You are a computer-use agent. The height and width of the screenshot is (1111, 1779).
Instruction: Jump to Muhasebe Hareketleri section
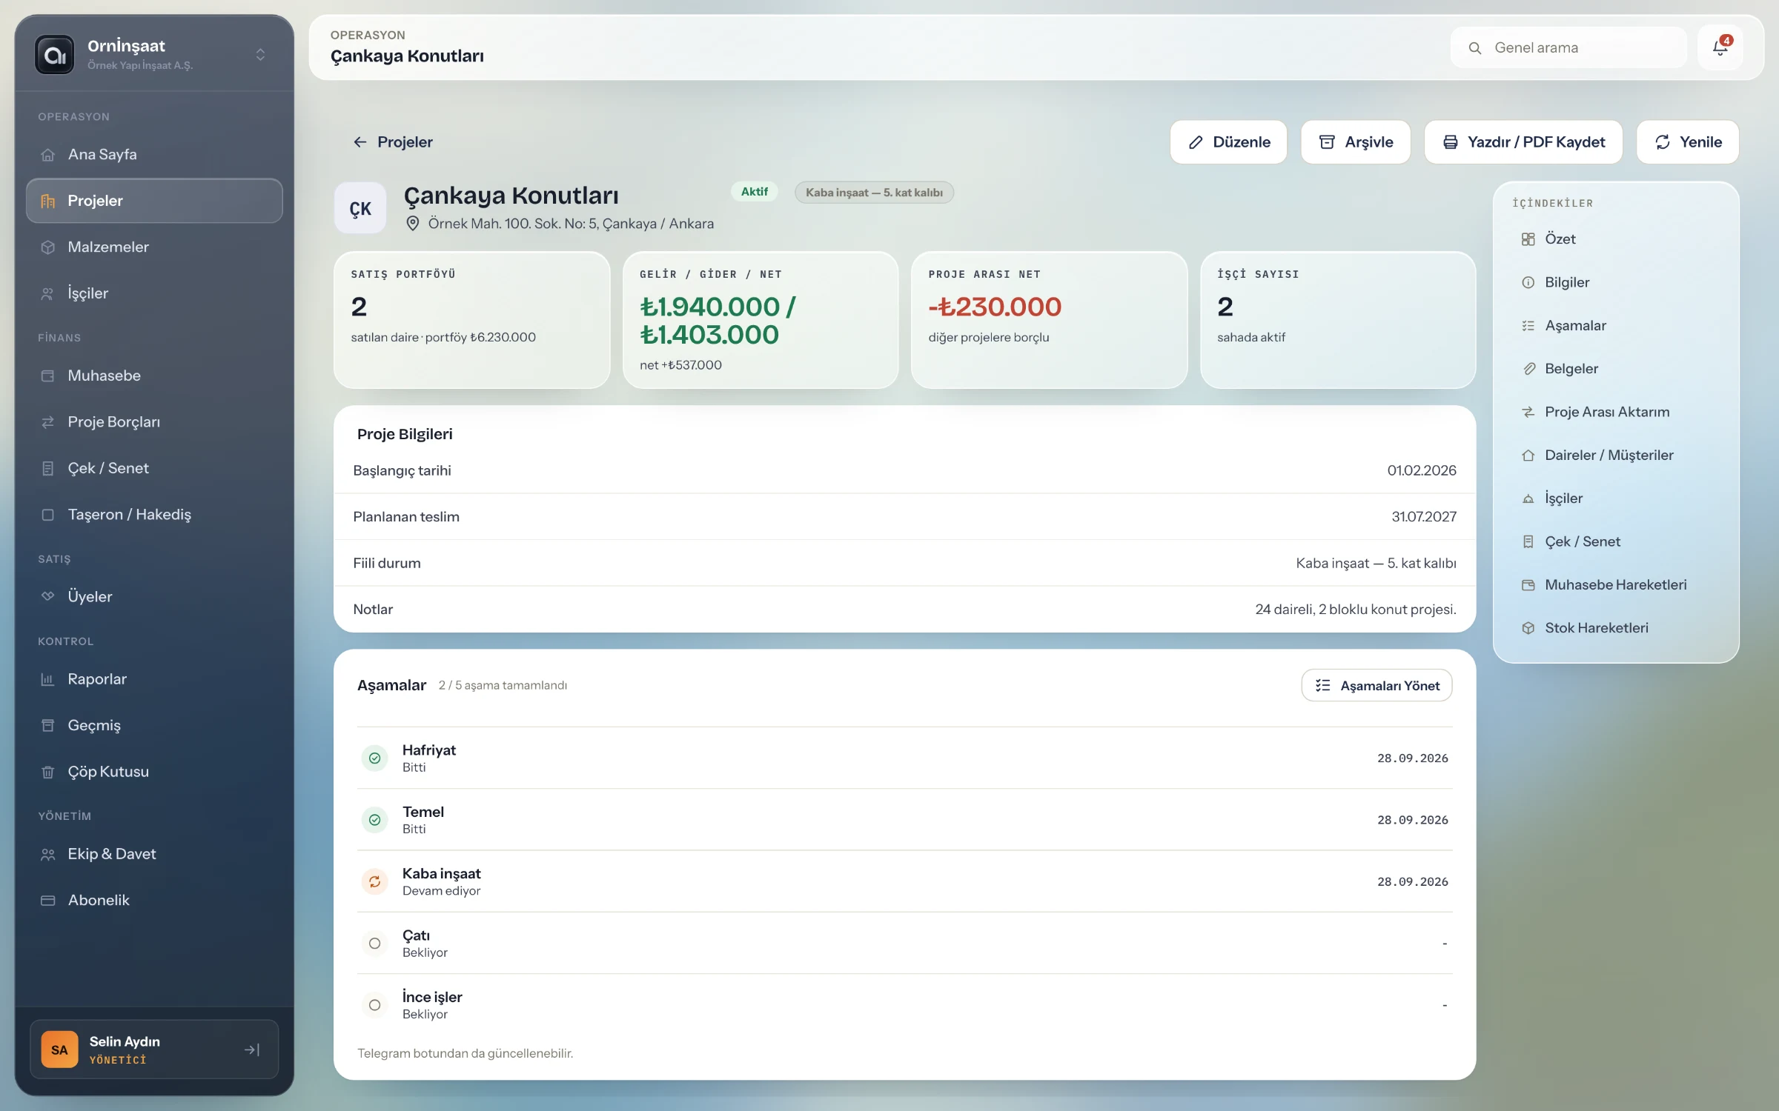click(x=1616, y=585)
